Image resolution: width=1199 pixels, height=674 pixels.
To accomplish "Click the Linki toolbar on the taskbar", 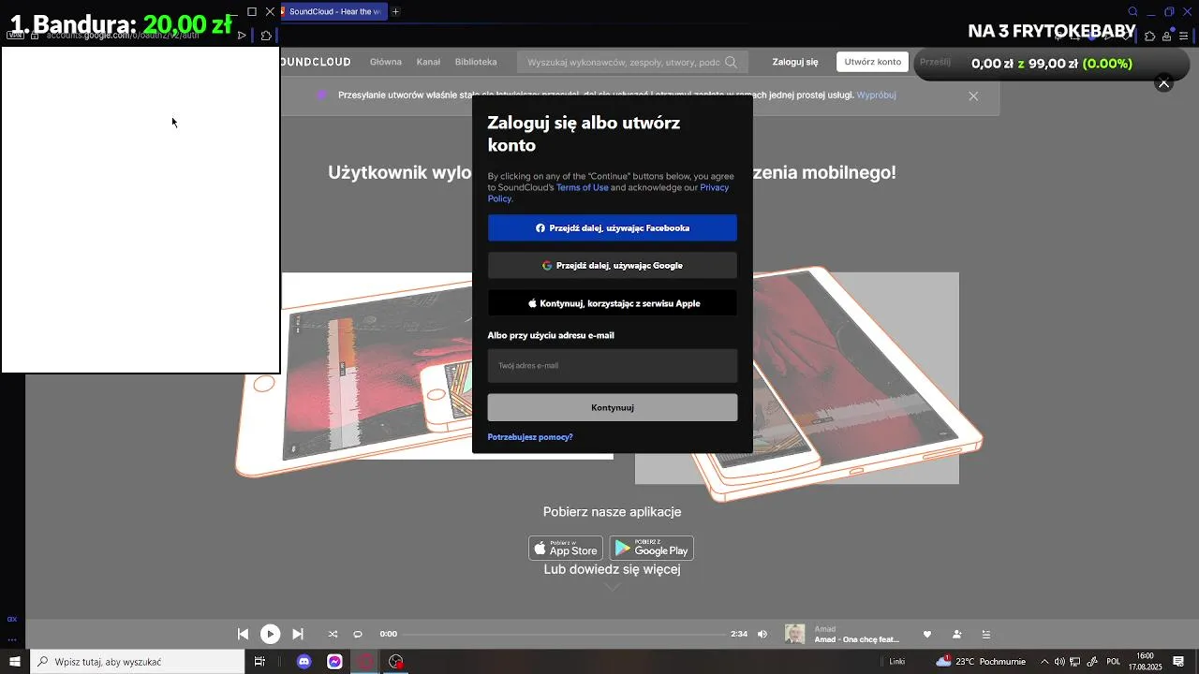I will (897, 662).
